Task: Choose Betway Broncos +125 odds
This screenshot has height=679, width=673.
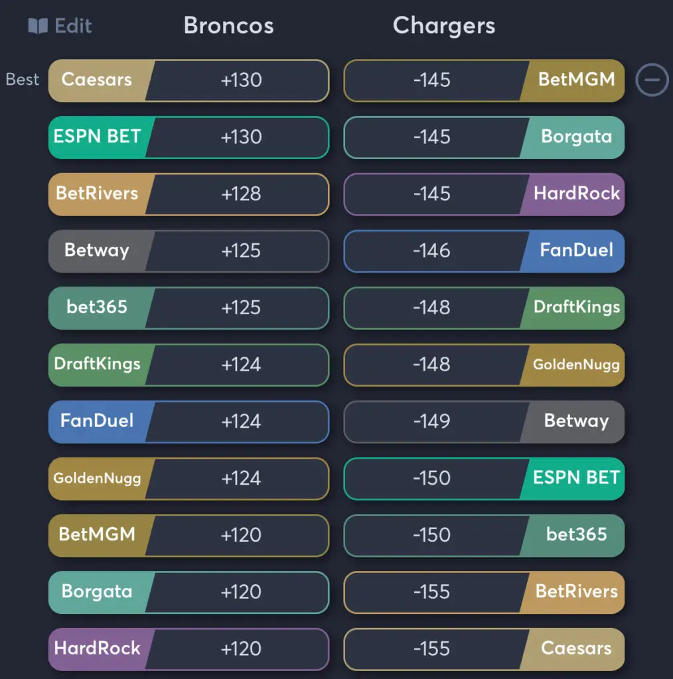Action: (188, 251)
